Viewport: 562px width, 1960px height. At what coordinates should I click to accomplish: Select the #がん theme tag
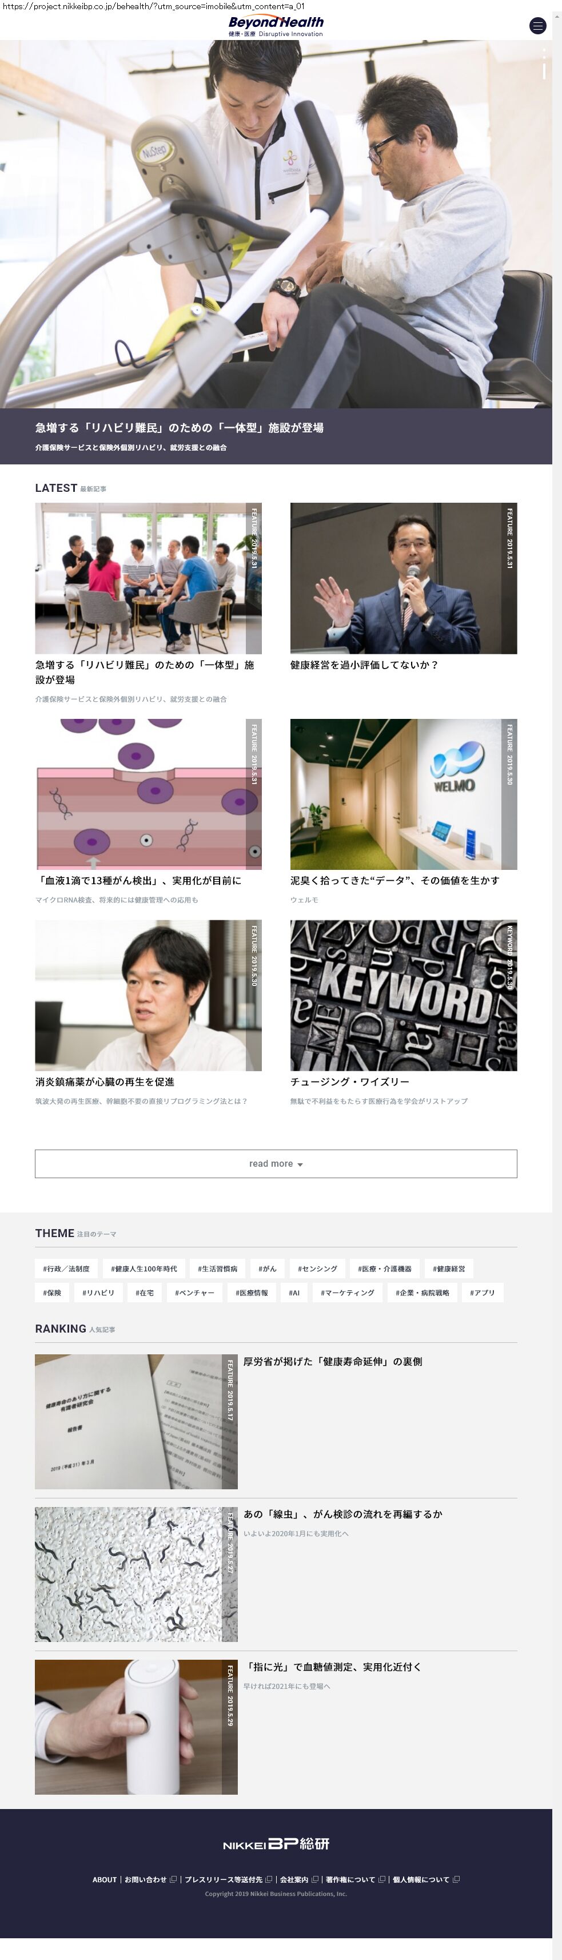coord(267,1269)
